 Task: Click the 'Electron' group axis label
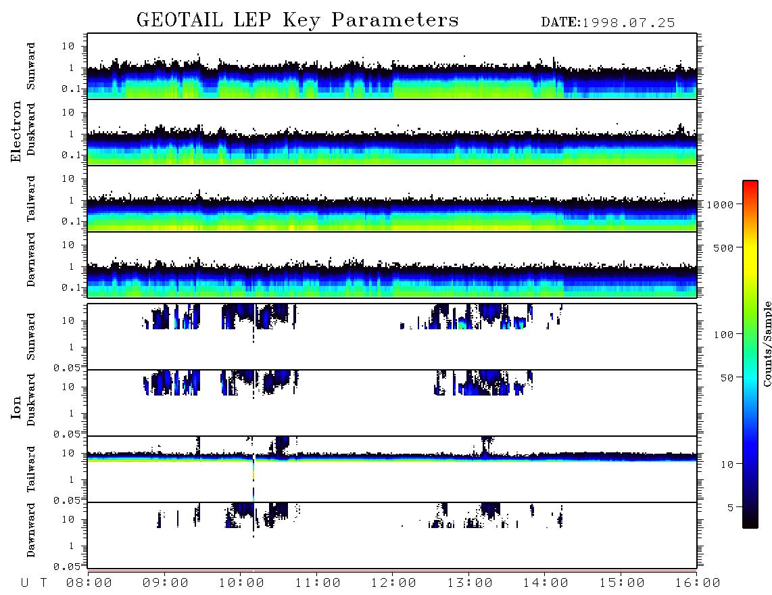[16, 131]
